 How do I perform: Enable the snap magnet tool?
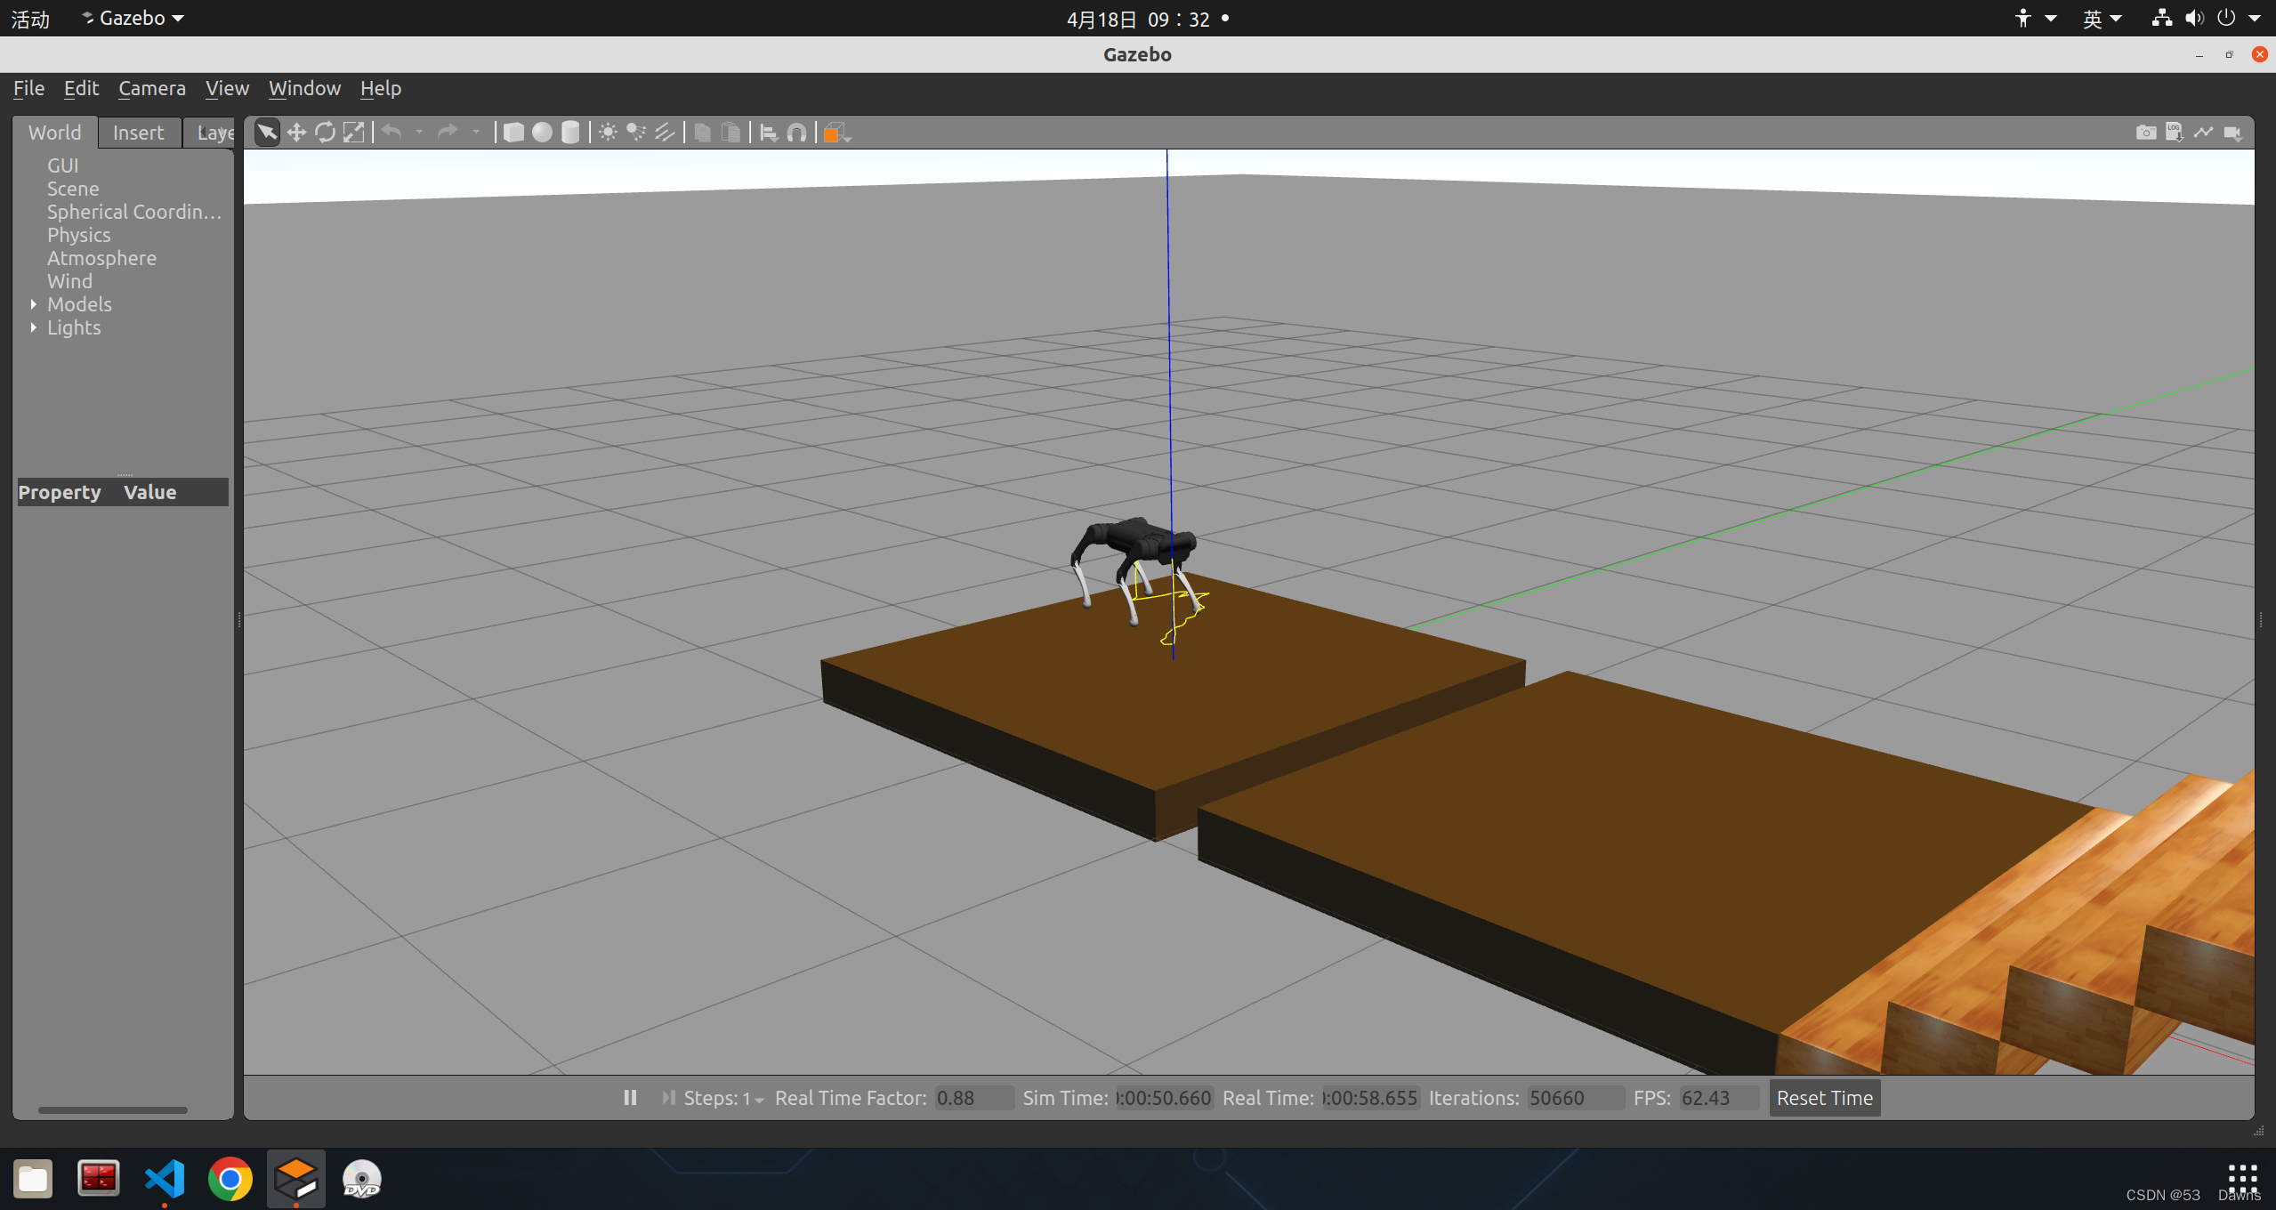[797, 133]
